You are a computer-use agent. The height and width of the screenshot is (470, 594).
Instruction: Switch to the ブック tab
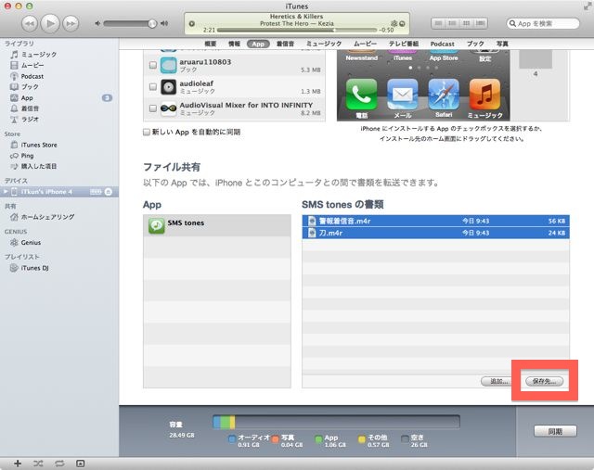[475, 44]
